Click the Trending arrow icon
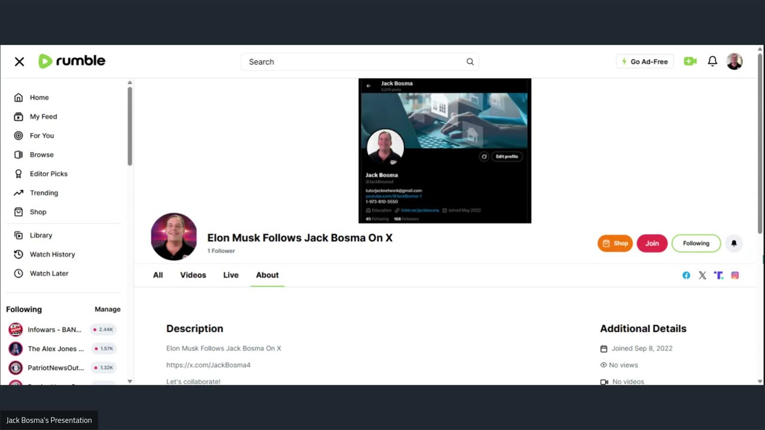The image size is (765, 430). pos(19,193)
